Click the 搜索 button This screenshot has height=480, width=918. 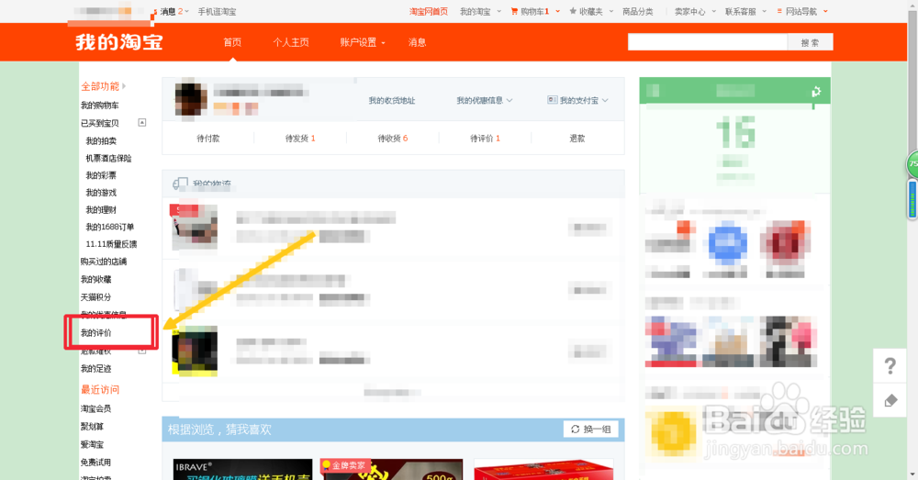(x=810, y=42)
